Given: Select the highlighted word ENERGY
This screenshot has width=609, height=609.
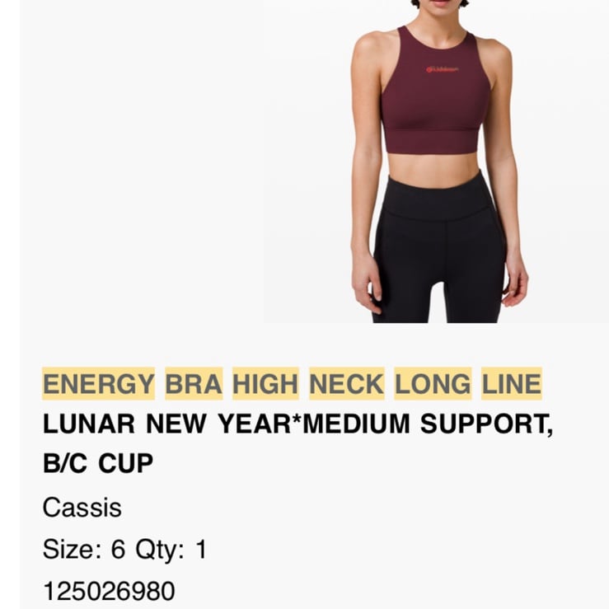Looking at the screenshot, I should 99,384.
